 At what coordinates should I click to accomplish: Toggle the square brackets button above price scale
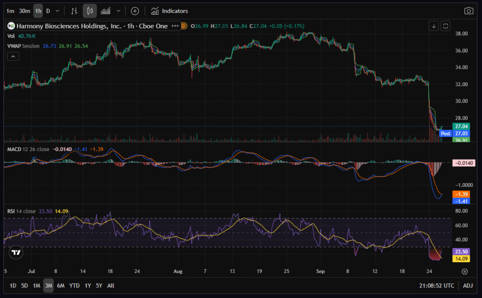tap(446, 26)
